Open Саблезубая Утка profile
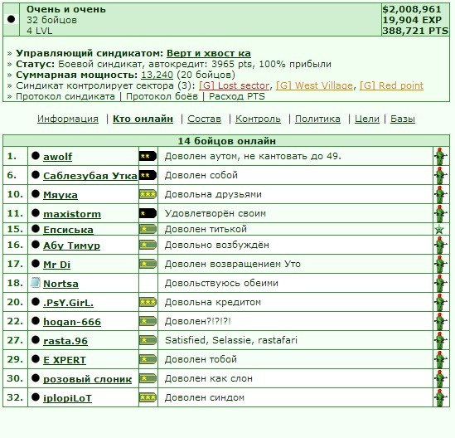455x438 pixels. [90, 176]
